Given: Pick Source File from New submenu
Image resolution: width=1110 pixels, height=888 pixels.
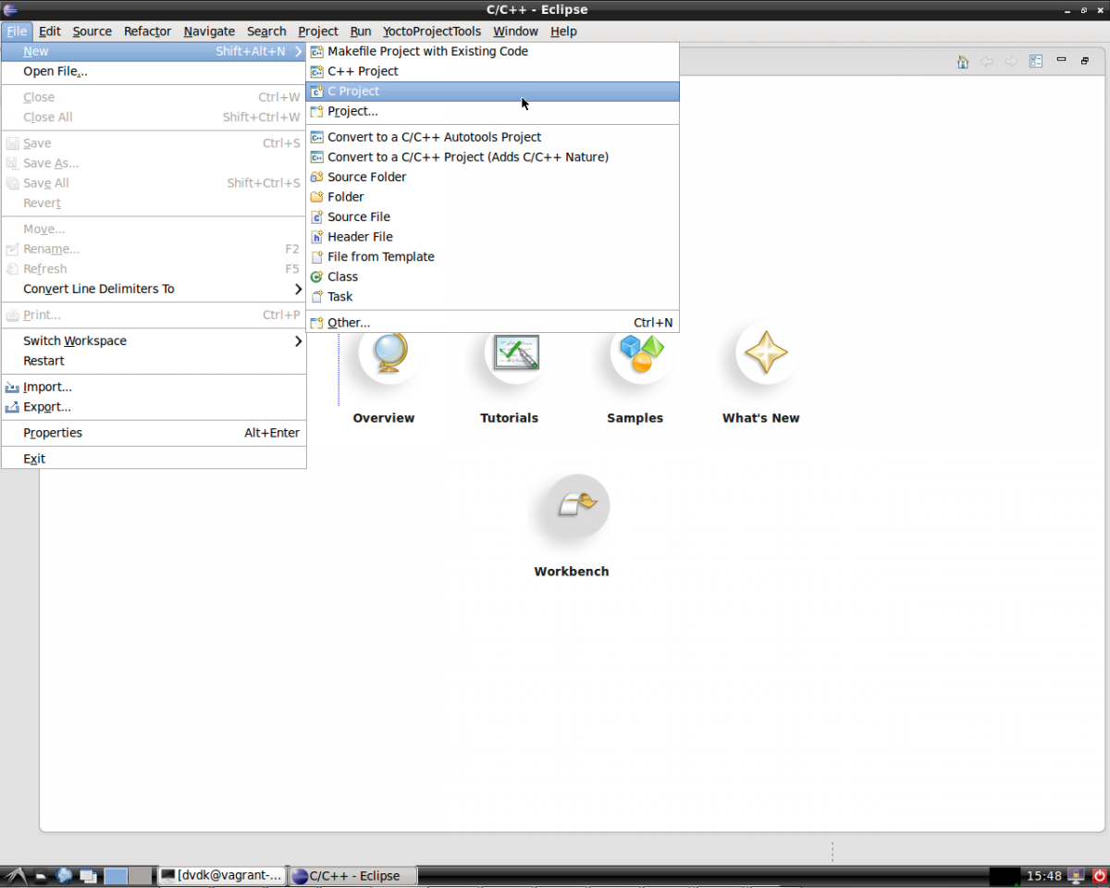Looking at the screenshot, I should [359, 216].
